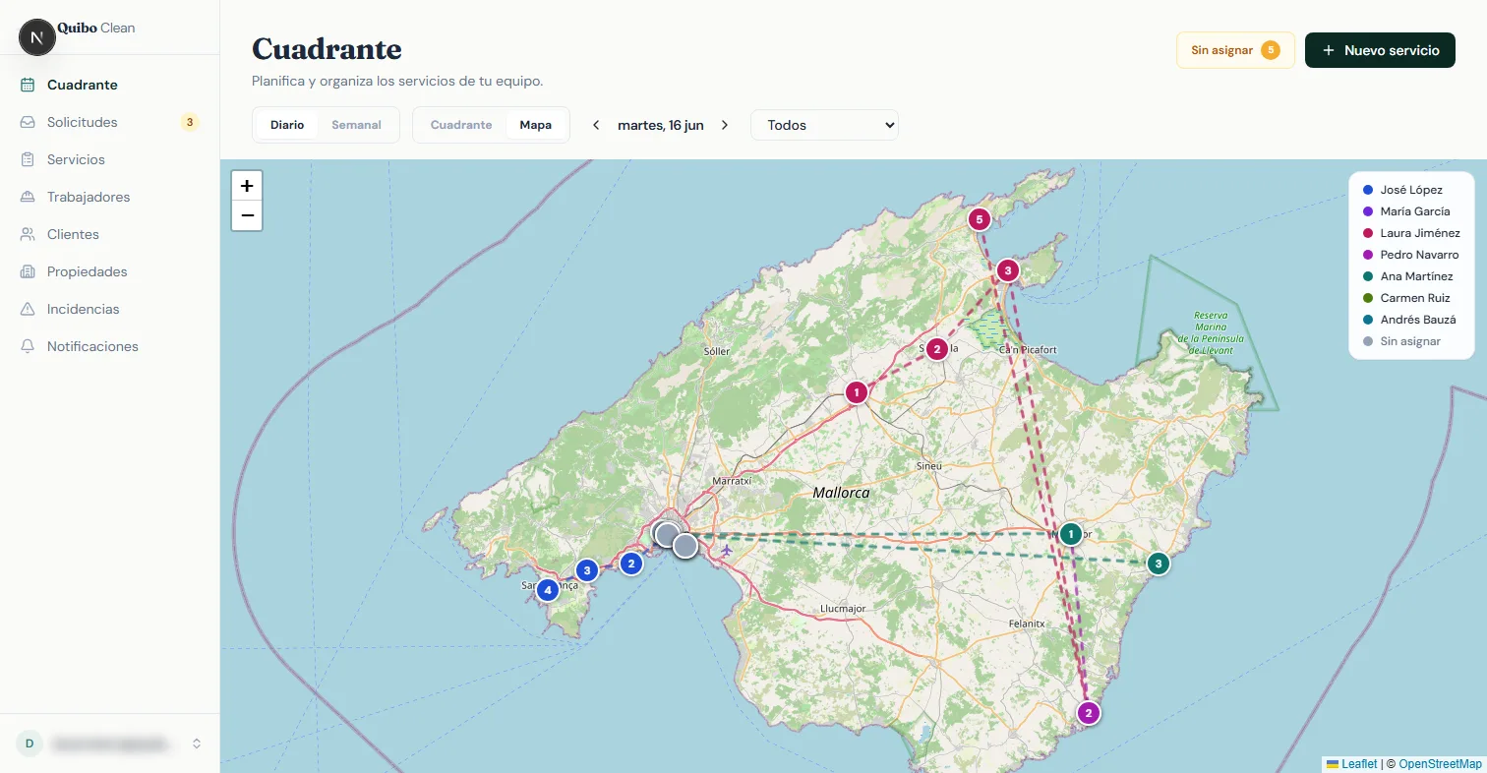
Task: Select crimson marker 2 near Sa Pobla
Action: (937, 348)
